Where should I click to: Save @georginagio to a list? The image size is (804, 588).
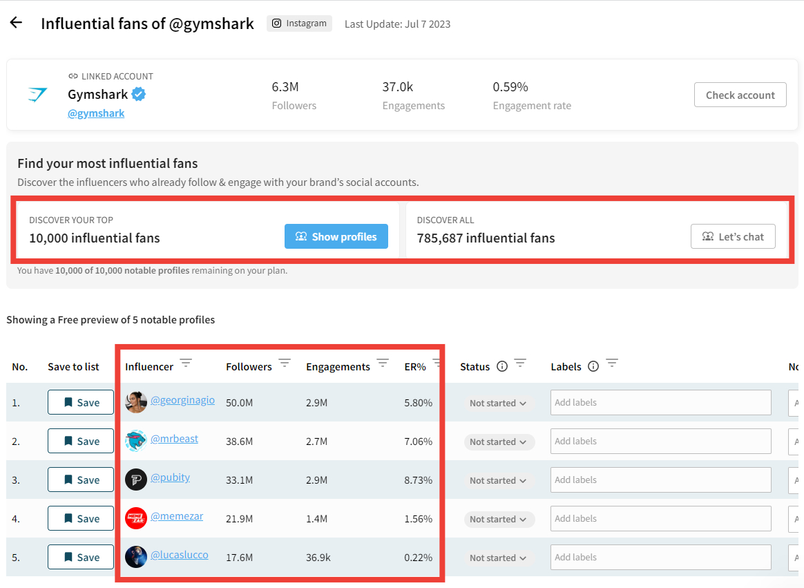point(81,402)
